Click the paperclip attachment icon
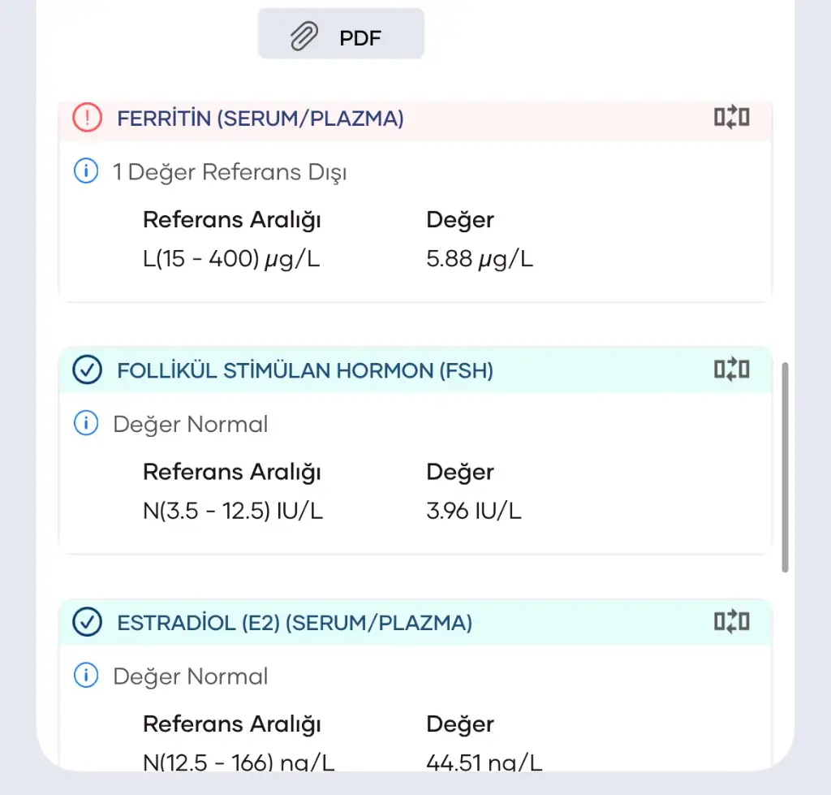This screenshot has width=831, height=795. [x=304, y=37]
